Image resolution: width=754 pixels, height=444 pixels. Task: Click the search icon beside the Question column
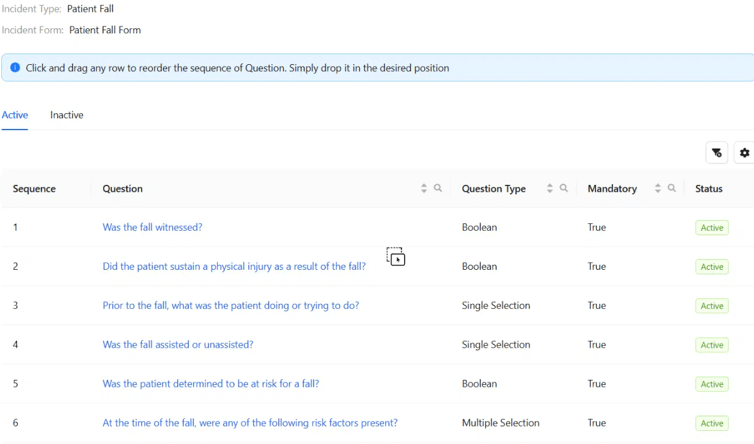click(438, 188)
